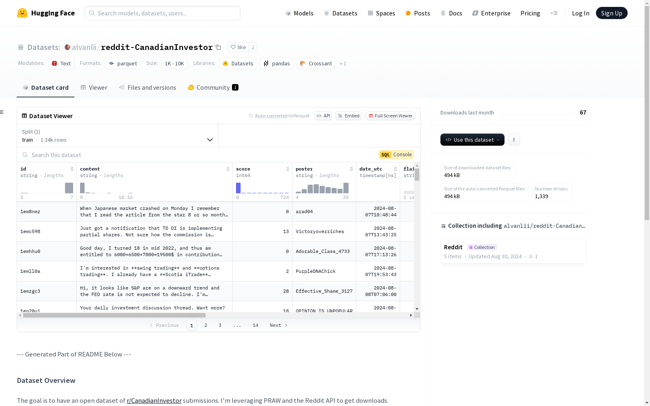Open the Posts page

click(x=418, y=13)
